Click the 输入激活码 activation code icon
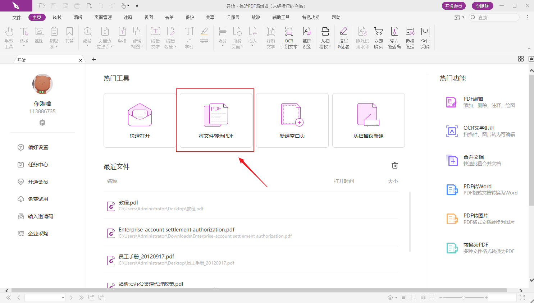The width and height of the screenshot is (534, 303). click(x=394, y=38)
